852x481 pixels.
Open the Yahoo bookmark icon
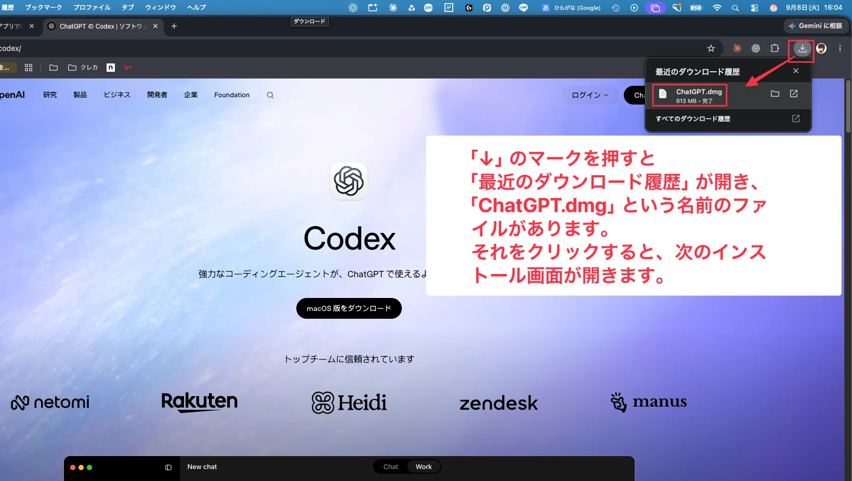point(128,68)
